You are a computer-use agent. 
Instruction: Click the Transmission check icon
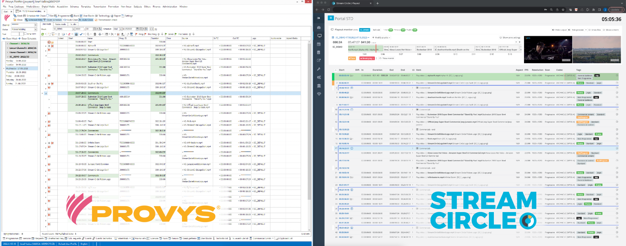[x=96, y=20]
